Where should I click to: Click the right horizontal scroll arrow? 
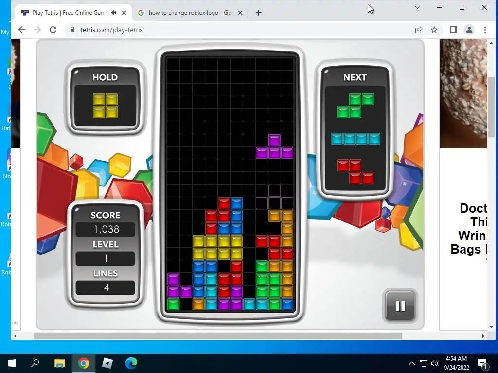(483, 336)
